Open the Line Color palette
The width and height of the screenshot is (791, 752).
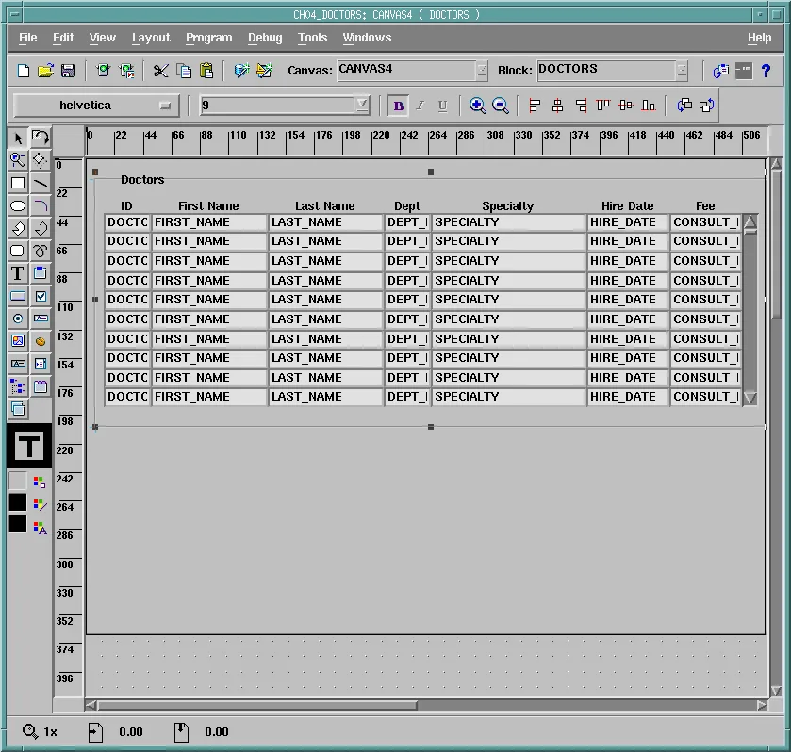(40, 505)
